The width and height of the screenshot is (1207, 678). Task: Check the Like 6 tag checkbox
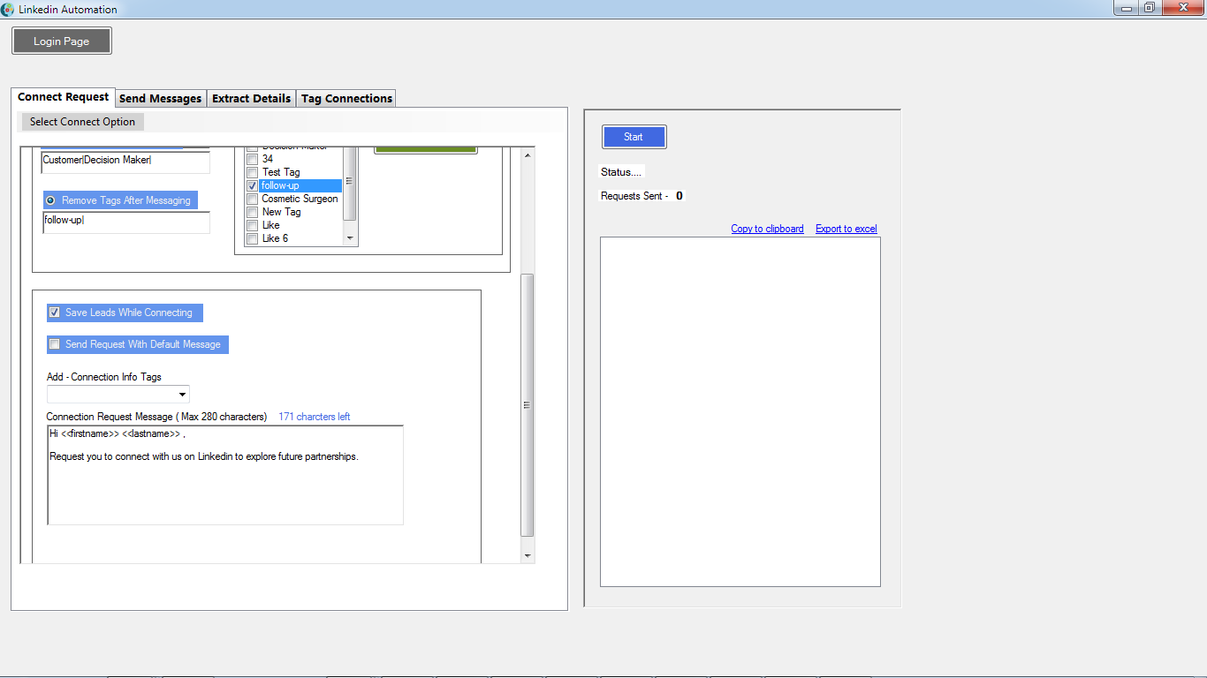(x=252, y=239)
